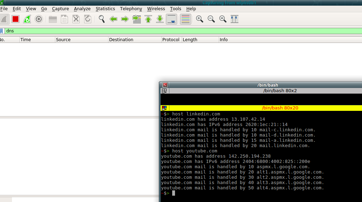The width and height of the screenshot is (362, 202).
Task: Sort packets by Protocol column
Action: tap(171, 40)
